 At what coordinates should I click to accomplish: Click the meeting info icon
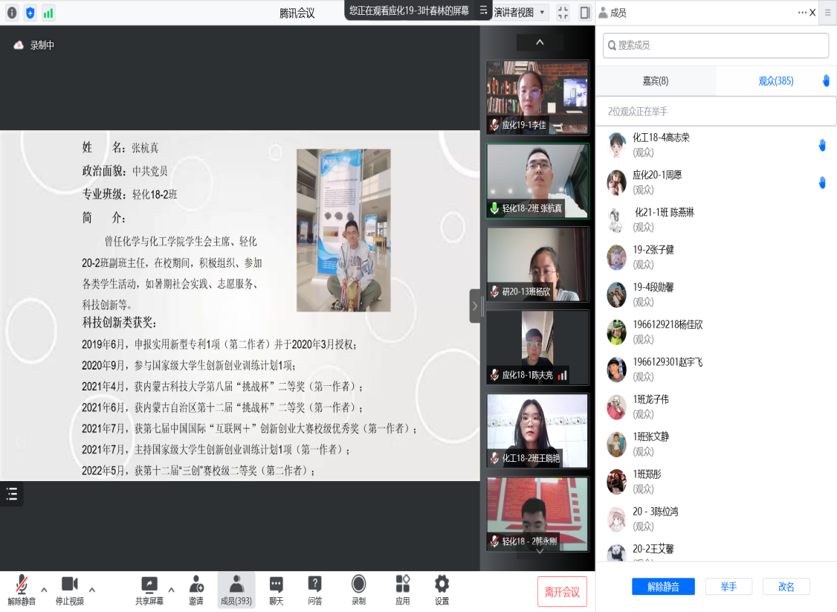coord(12,13)
